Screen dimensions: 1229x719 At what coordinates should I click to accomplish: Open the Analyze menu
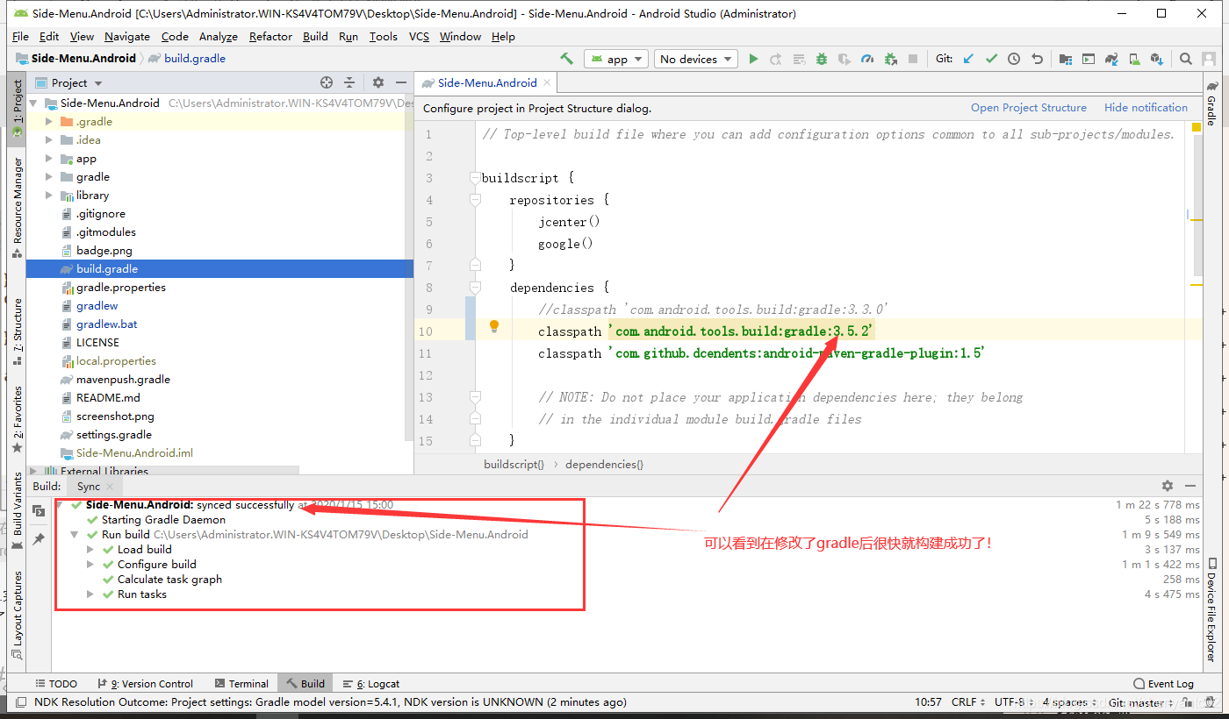[218, 37]
